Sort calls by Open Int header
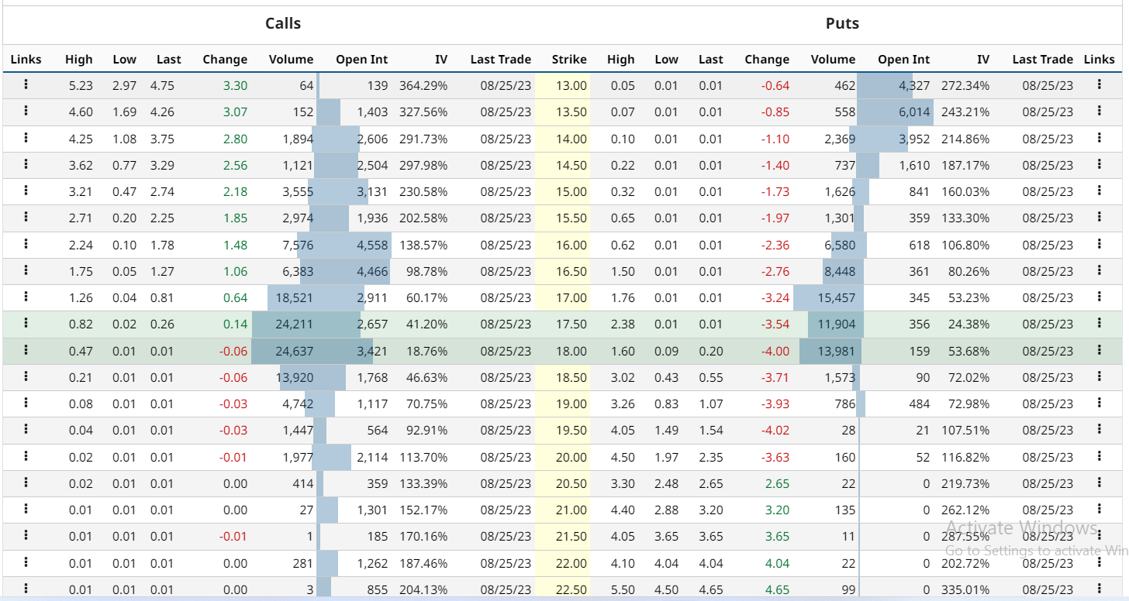The image size is (1129, 601). [361, 60]
